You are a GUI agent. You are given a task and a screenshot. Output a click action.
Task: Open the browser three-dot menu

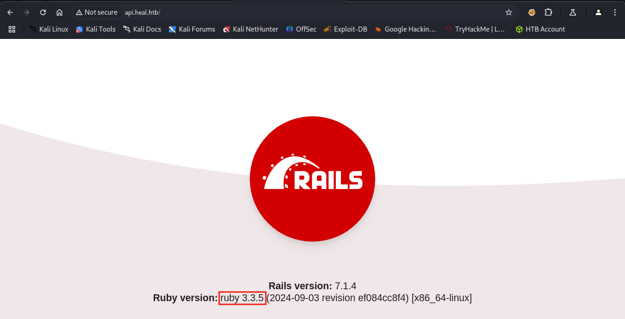click(615, 12)
